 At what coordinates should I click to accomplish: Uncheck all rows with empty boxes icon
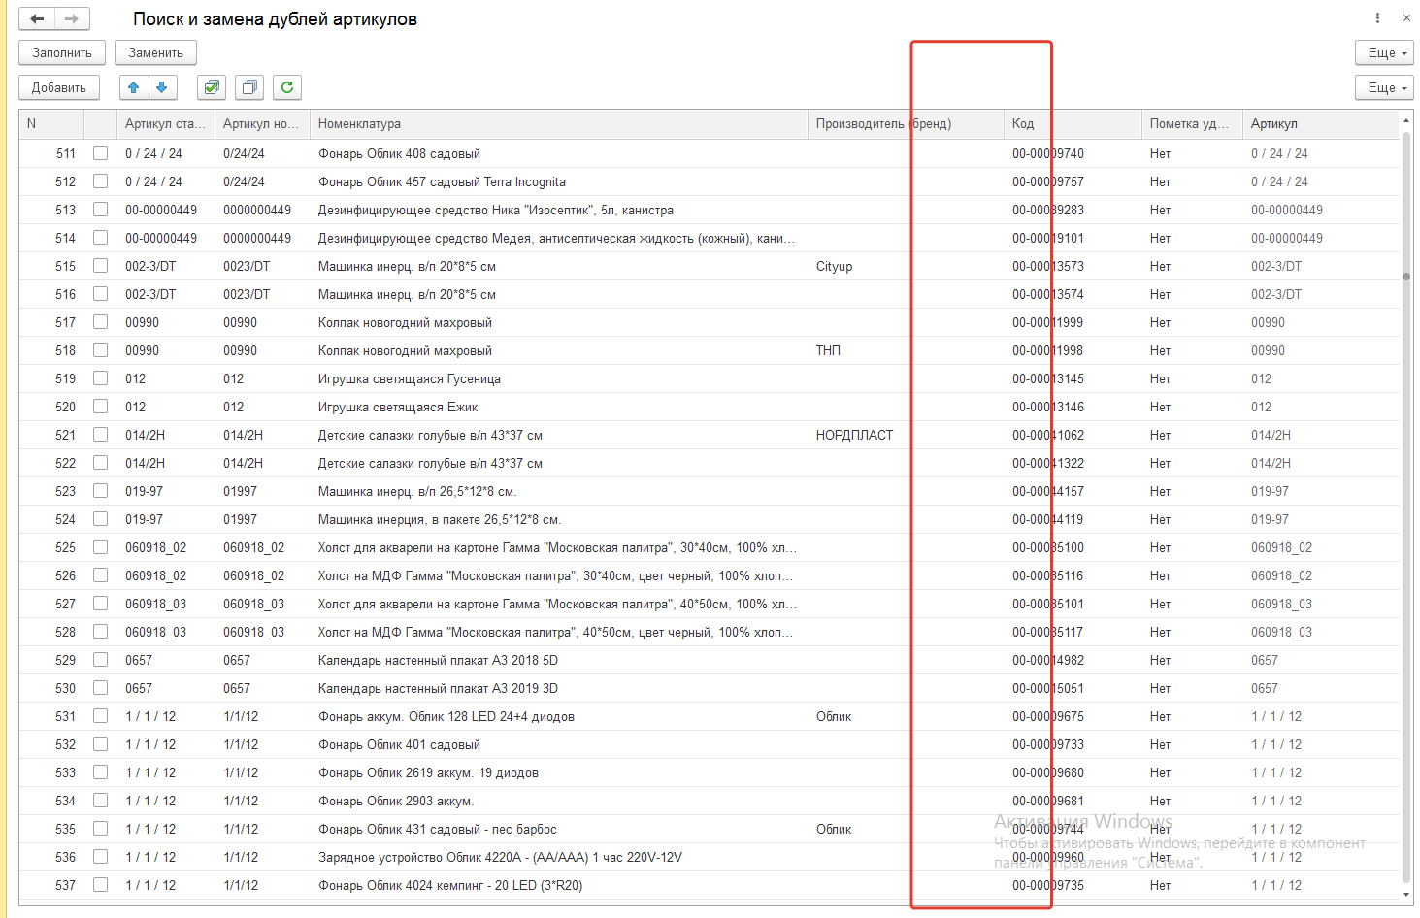pos(249,87)
